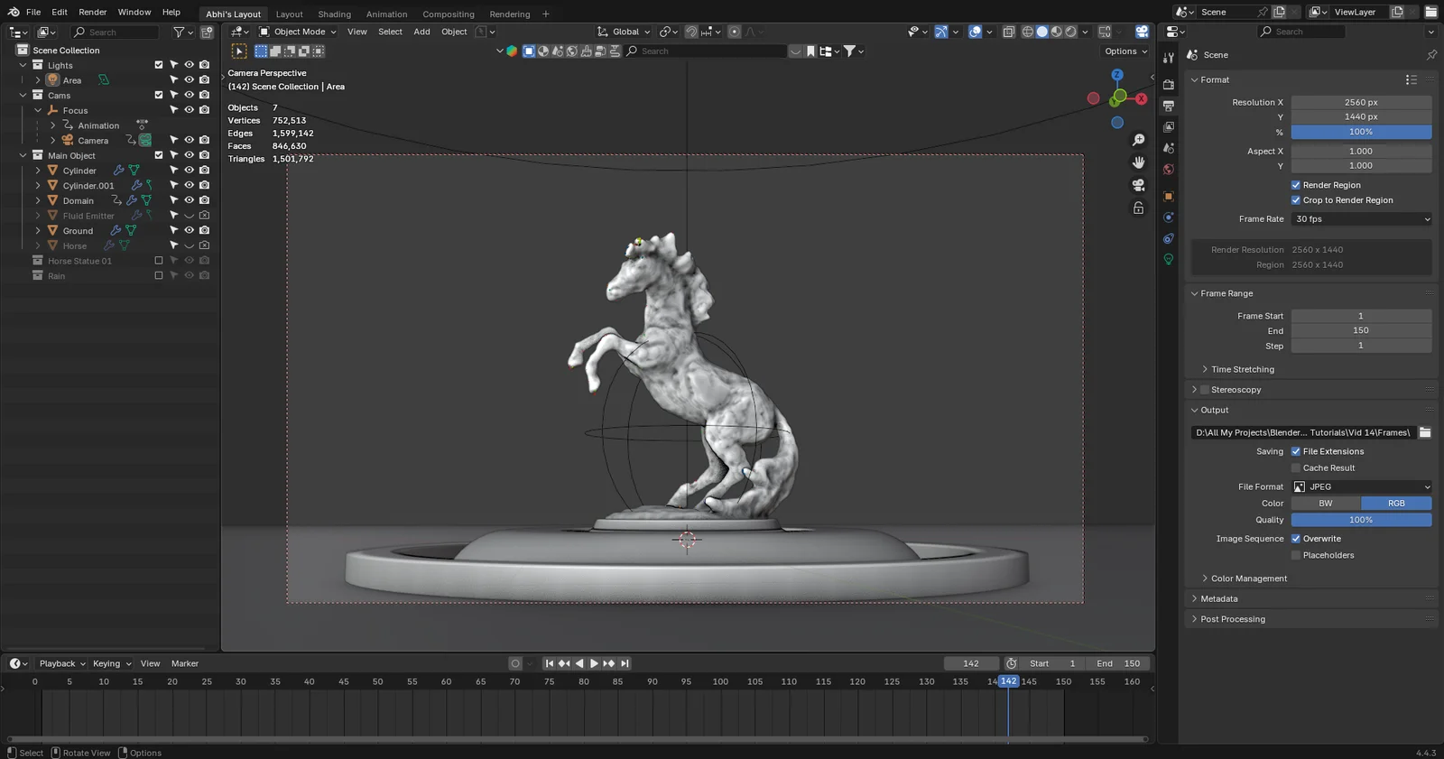Open the View Layer properties tab
The image size is (1444, 759).
coord(1169,127)
